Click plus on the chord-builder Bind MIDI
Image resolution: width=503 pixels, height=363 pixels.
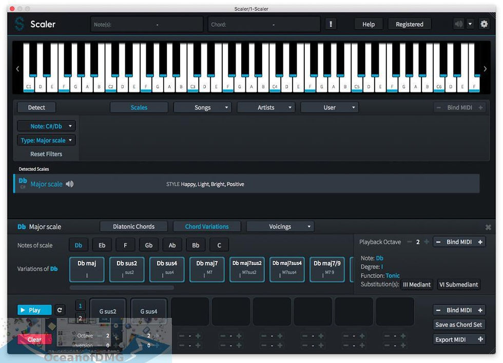click(480, 310)
